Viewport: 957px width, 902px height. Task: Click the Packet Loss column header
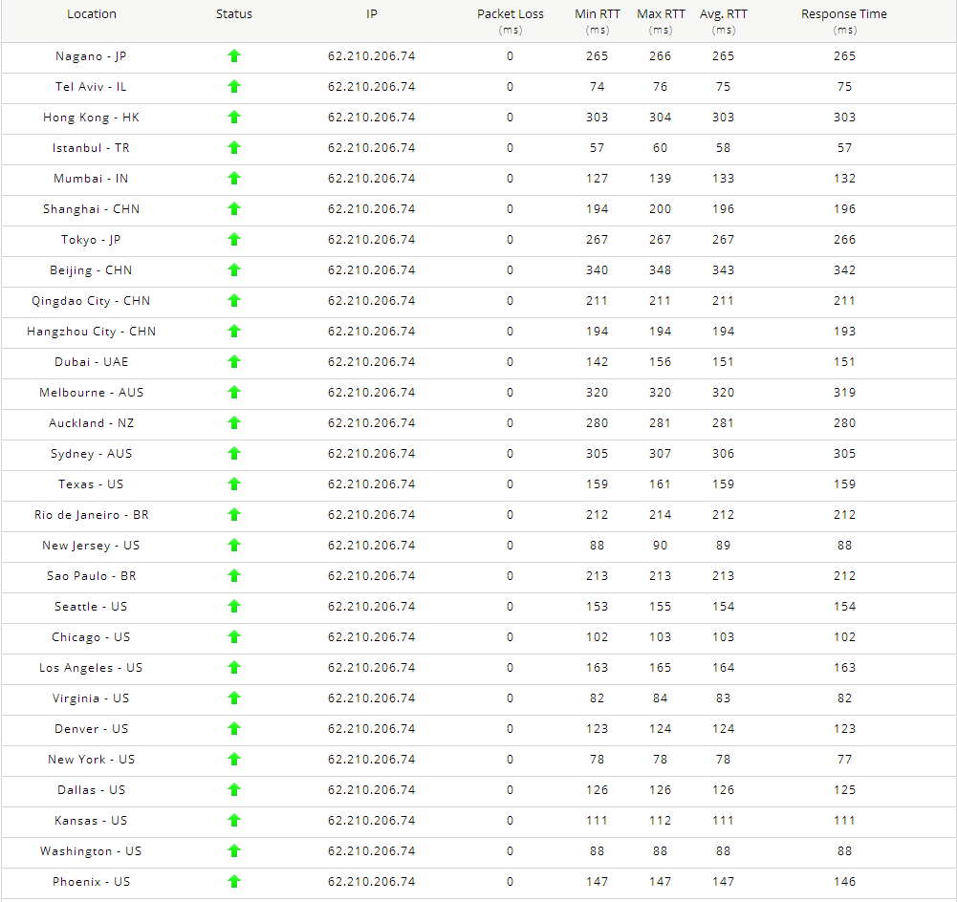[x=511, y=14]
